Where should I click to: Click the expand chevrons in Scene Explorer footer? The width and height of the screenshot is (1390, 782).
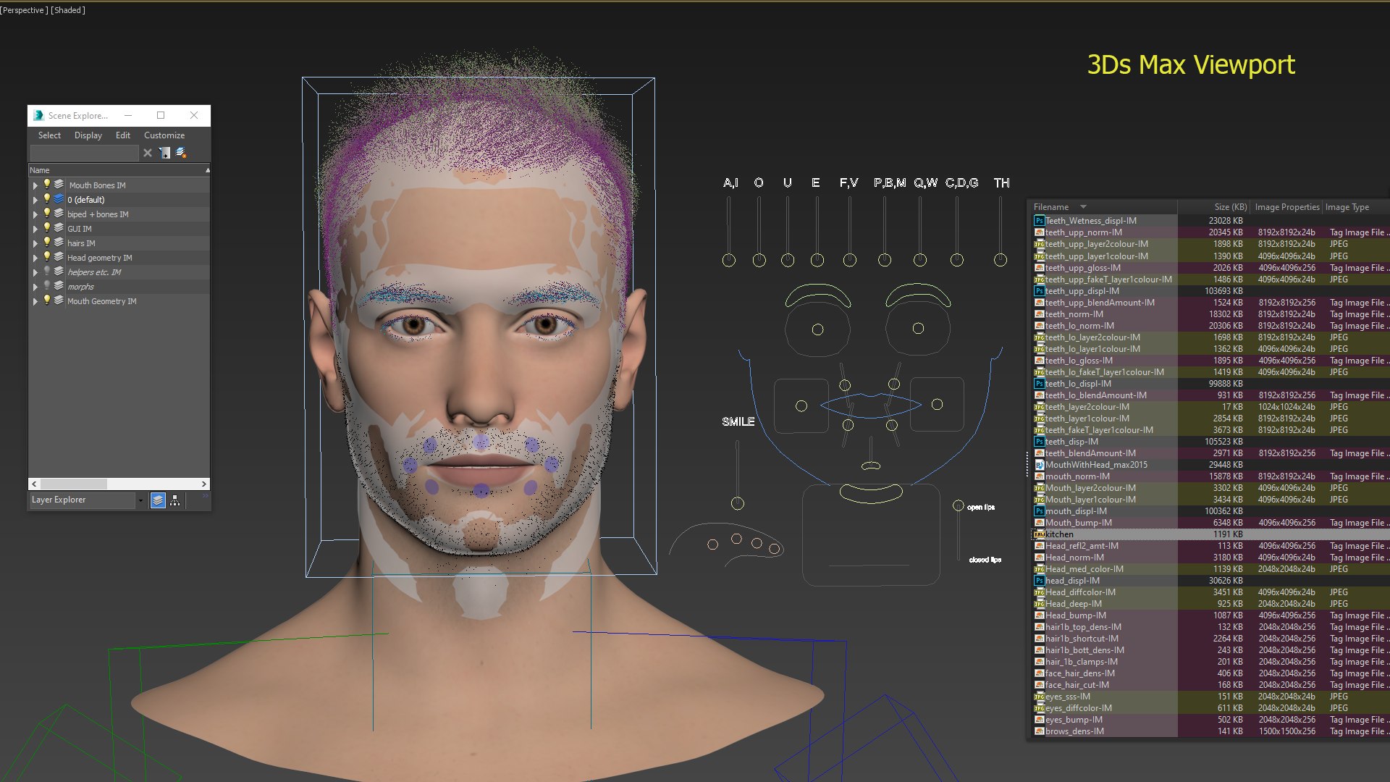click(205, 496)
